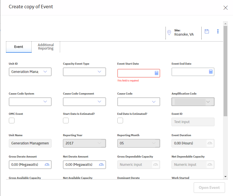Close the Create copy of Event dialog
Image resolution: width=233 pixels, height=196 pixels.
pyautogui.click(x=225, y=8)
